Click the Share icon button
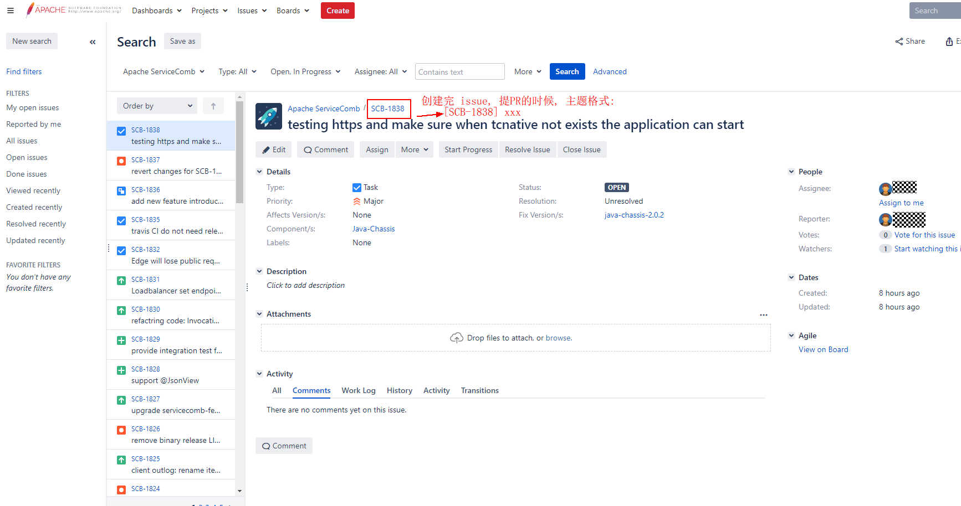The width and height of the screenshot is (961, 506). (910, 42)
